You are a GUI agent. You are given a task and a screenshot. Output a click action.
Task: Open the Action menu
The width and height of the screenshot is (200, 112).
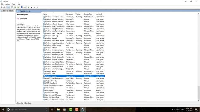pos(7,4)
